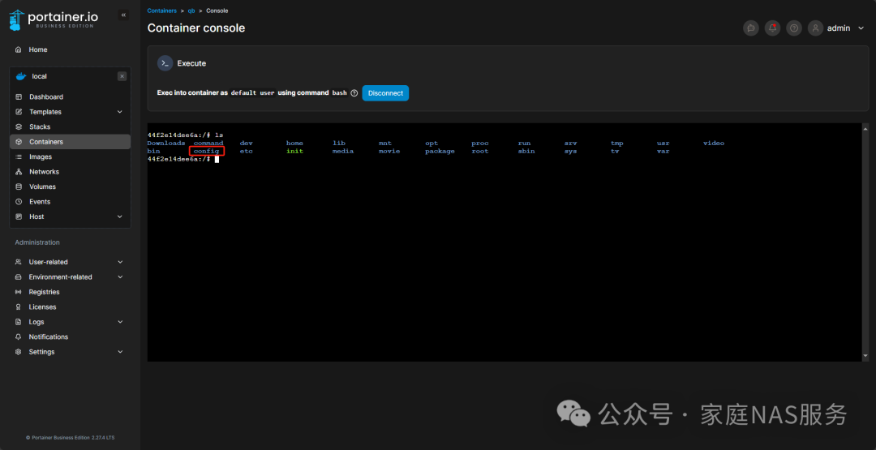Click the help tooltip icon next to bash
The image size is (876, 450).
coord(354,93)
